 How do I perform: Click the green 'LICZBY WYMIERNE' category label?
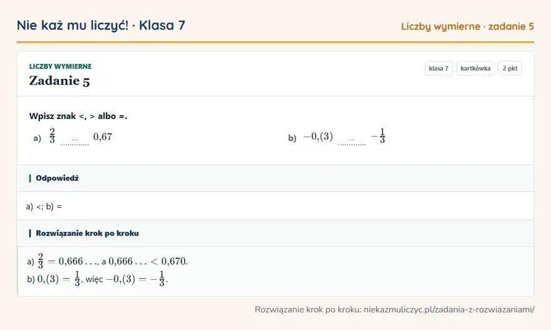[61, 66]
